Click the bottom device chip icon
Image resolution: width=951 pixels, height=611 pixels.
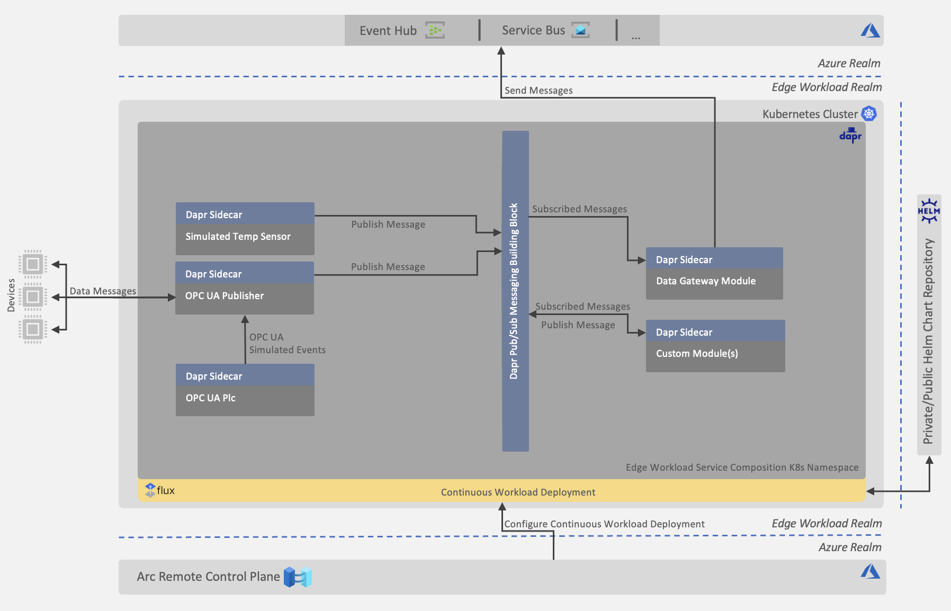click(33, 329)
